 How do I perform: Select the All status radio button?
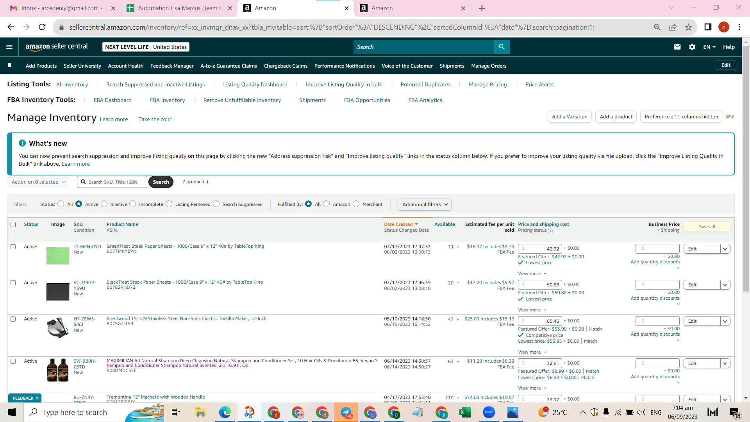[x=61, y=204]
